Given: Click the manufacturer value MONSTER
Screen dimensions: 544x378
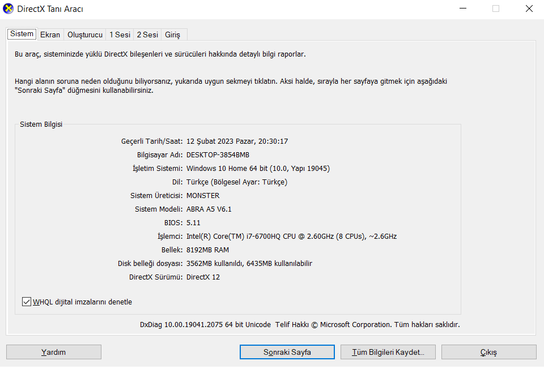Looking at the screenshot, I should point(203,196).
